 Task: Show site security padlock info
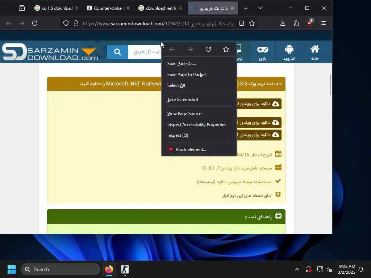pyautogui.click(x=76, y=23)
